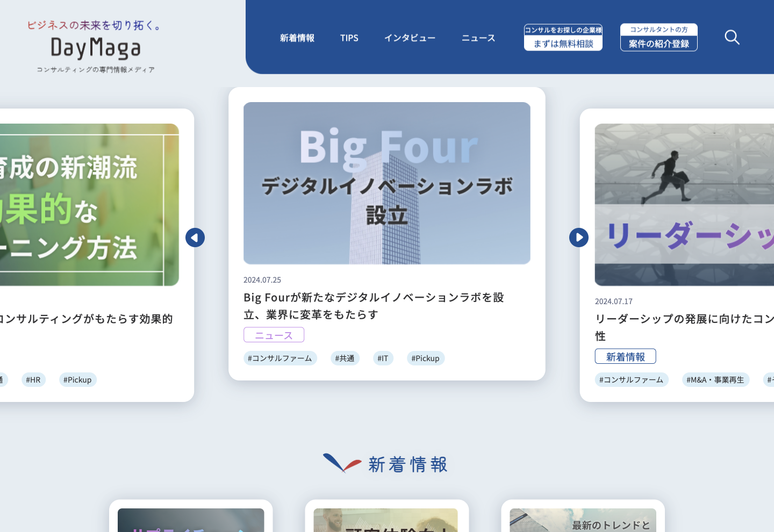Select 新着情報 category tag on leadership card

pyautogui.click(x=626, y=356)
